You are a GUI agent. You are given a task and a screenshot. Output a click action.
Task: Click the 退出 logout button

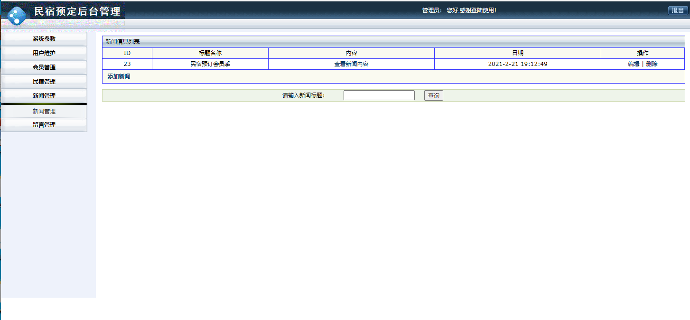pyautogui.click(x=678, y=9)
